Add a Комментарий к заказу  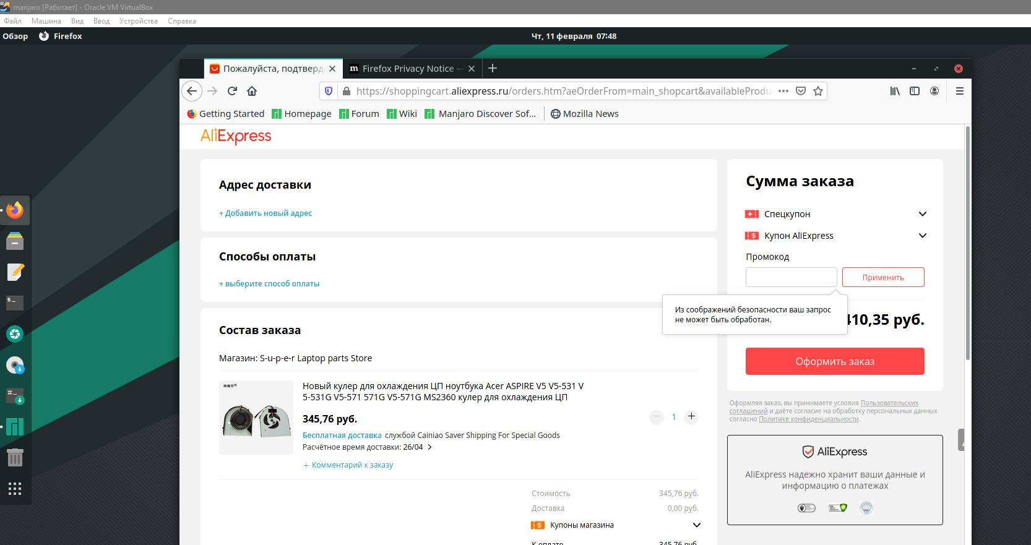point(348,465)
